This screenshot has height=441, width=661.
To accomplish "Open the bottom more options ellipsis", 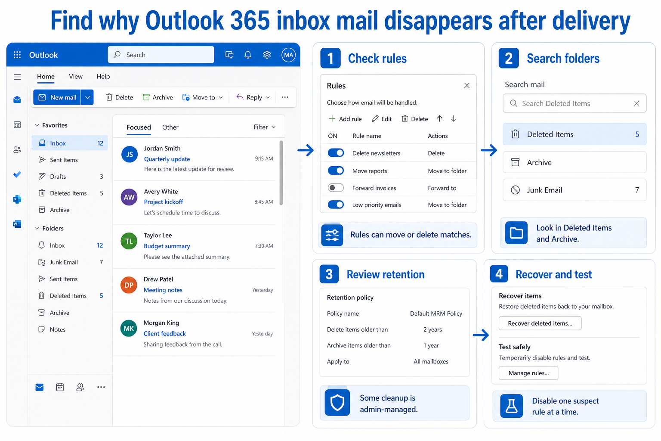I will (101, 387).
